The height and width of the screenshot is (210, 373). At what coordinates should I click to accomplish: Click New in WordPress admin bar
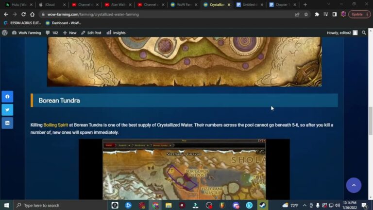click(70, 33)
